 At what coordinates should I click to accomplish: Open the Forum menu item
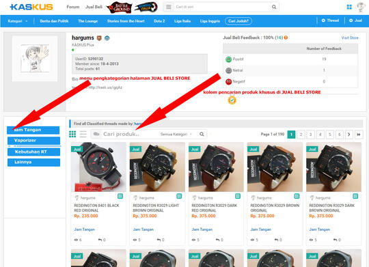click(73, 7)
